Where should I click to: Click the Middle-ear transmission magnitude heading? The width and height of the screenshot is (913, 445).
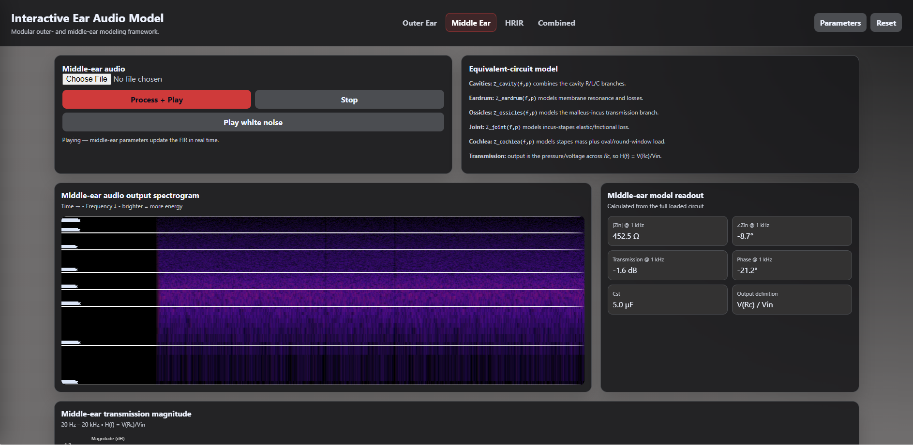126,414
